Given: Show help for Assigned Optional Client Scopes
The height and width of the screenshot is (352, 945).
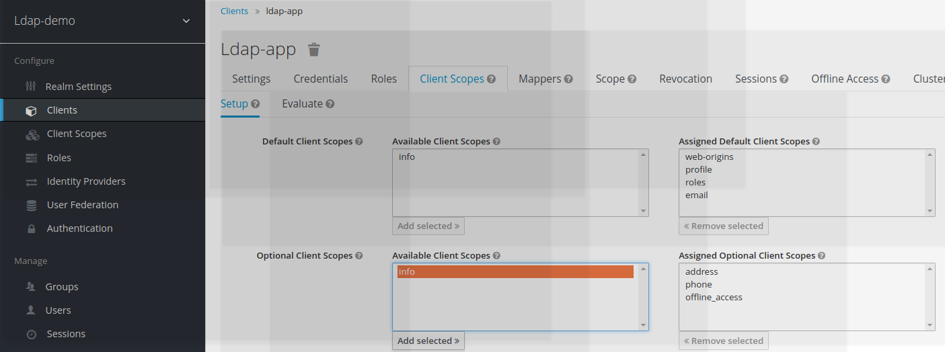Looking at the screenshot, I should pos(822,256).
